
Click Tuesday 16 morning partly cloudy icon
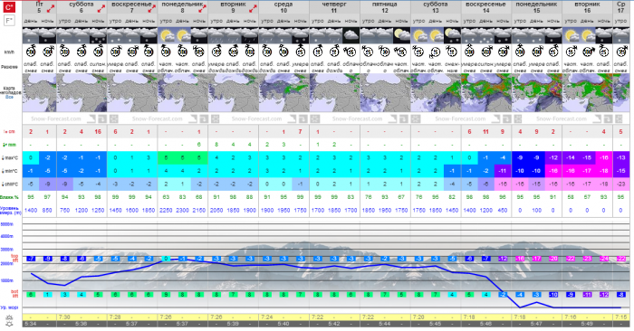570,35
